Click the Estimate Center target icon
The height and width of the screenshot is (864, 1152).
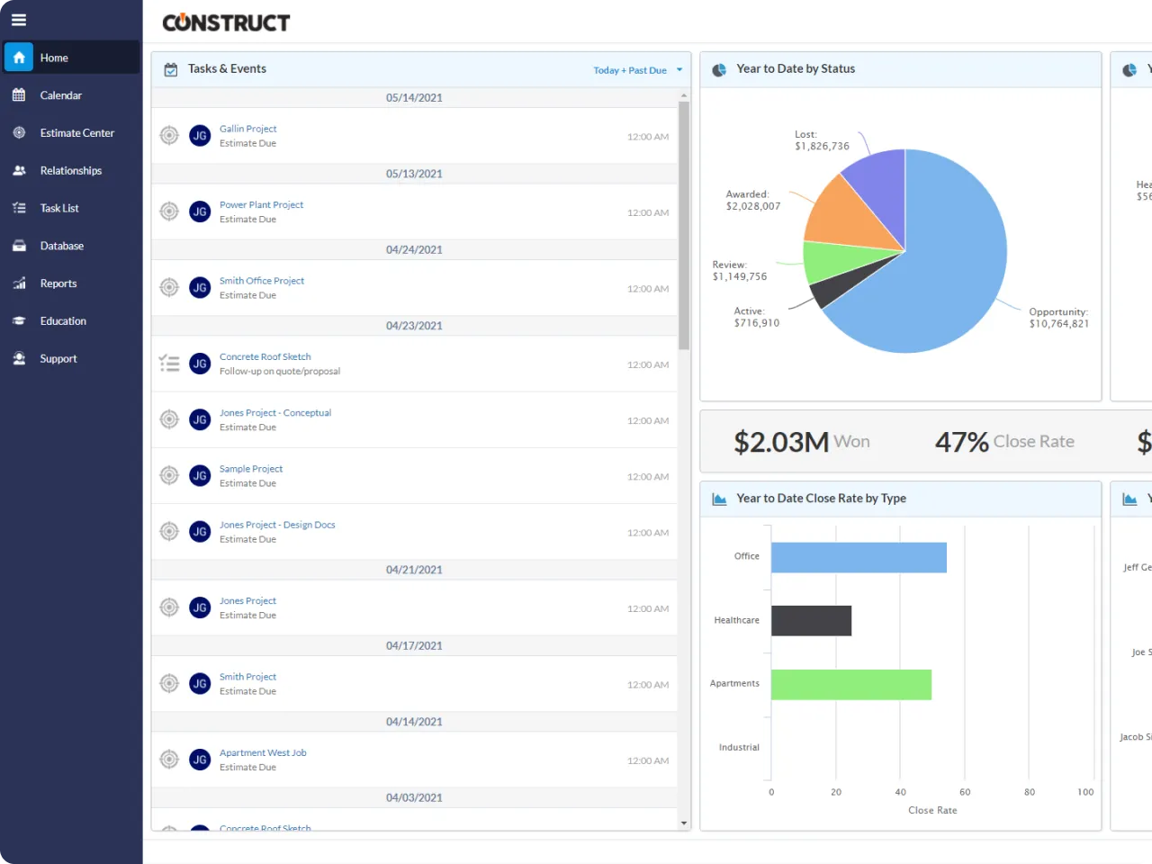[x=19, y=133]
